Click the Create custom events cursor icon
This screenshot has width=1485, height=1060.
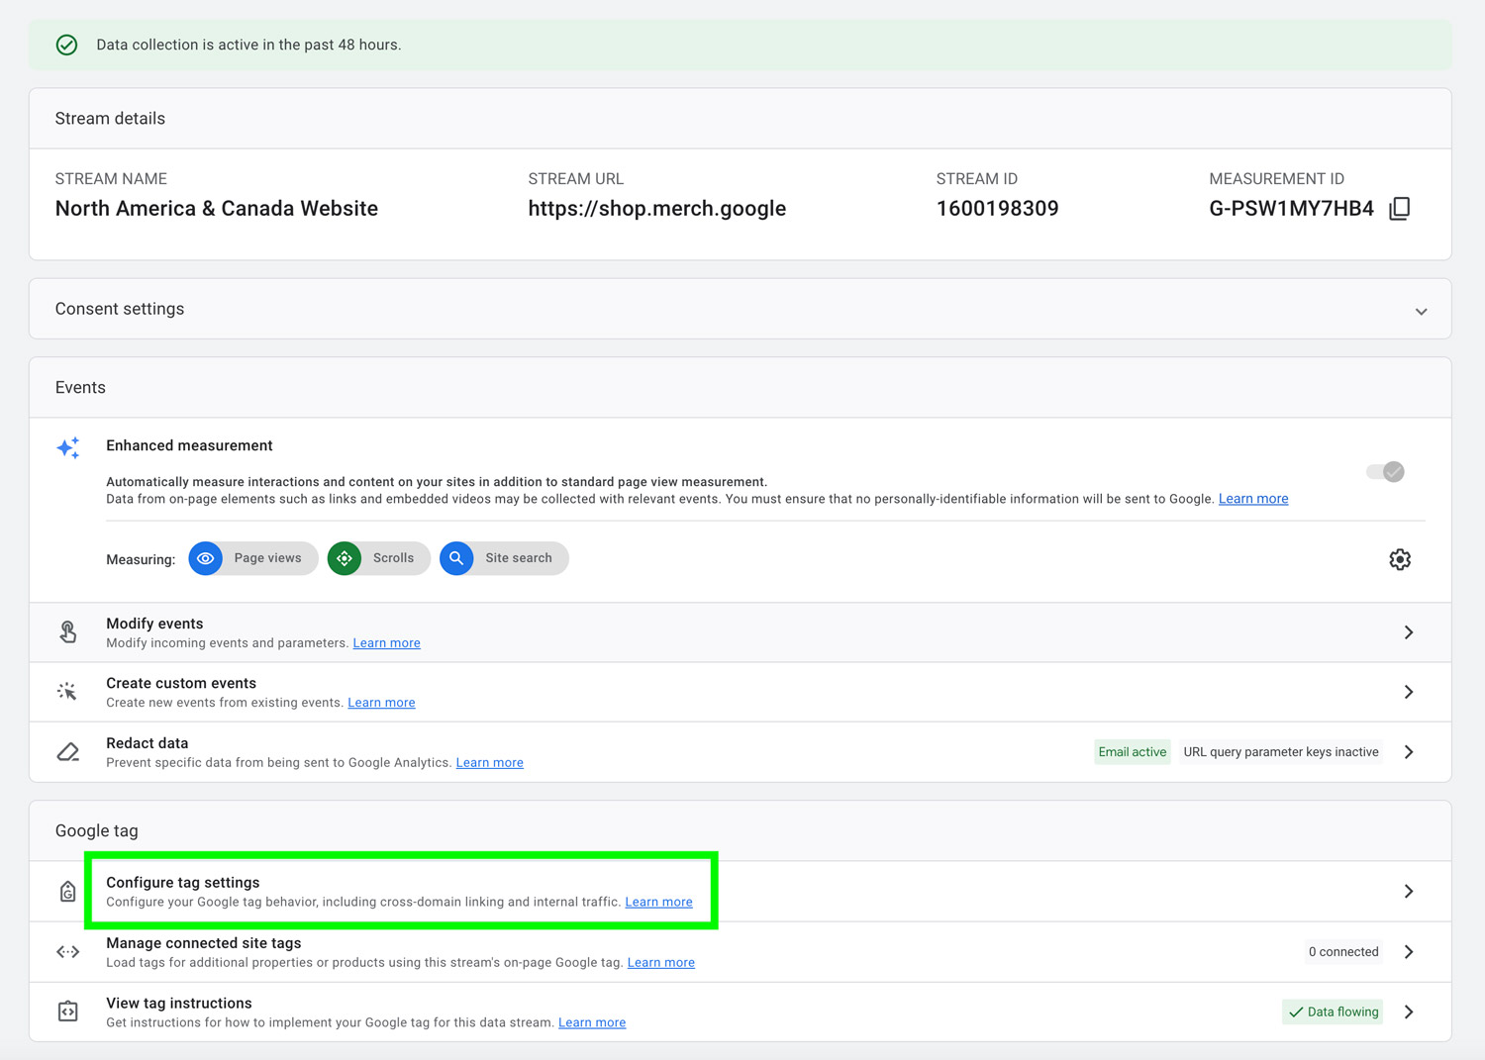coord(68,692)
